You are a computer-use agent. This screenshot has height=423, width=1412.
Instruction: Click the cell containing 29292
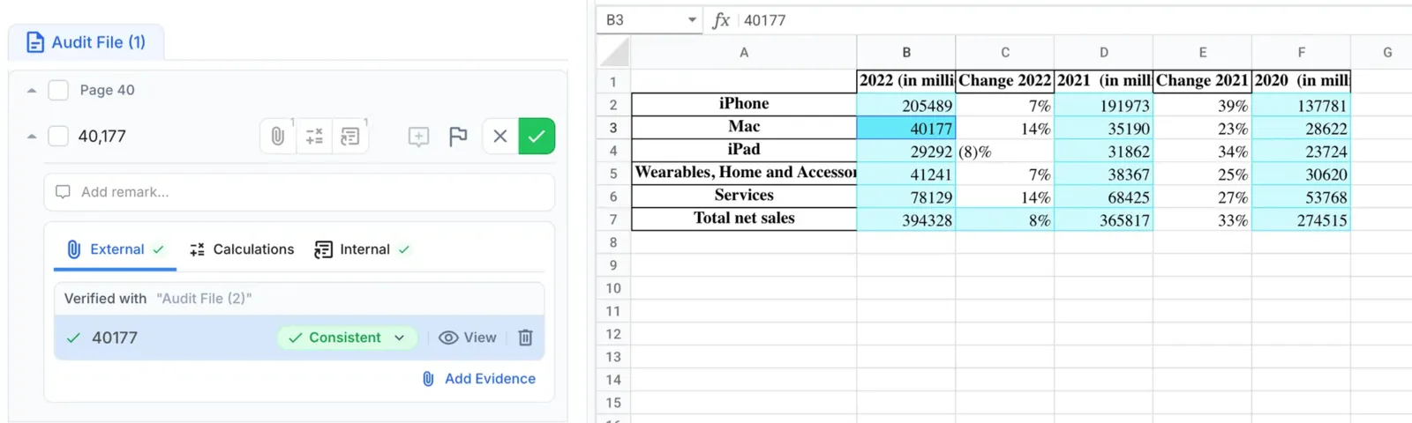click(x=906, y=151)
